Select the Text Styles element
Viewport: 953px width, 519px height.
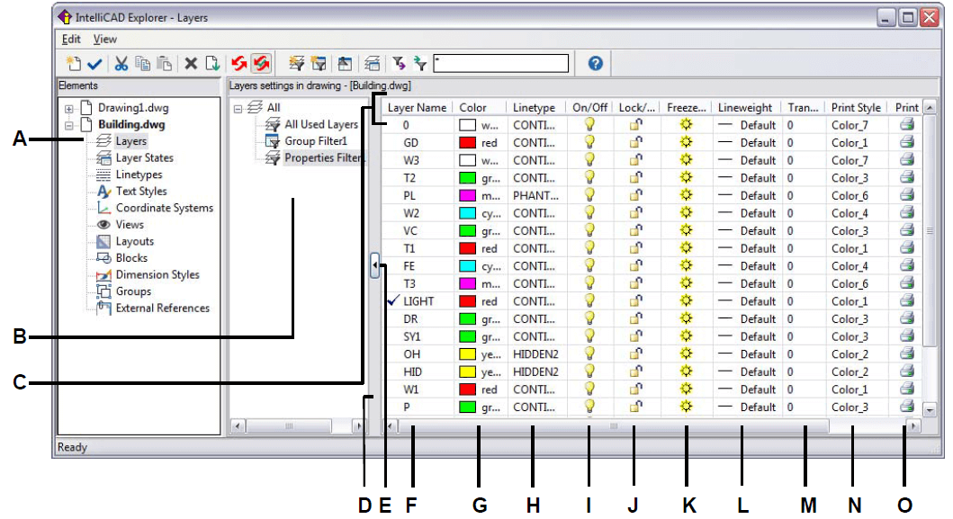(x=140, y=192)
